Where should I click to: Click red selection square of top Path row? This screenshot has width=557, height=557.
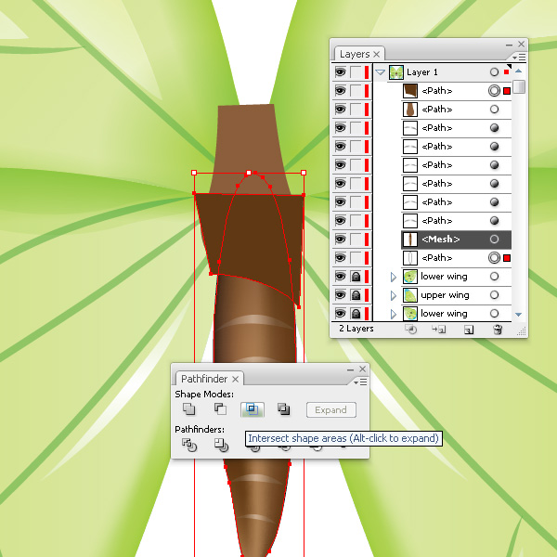(507, 91)
